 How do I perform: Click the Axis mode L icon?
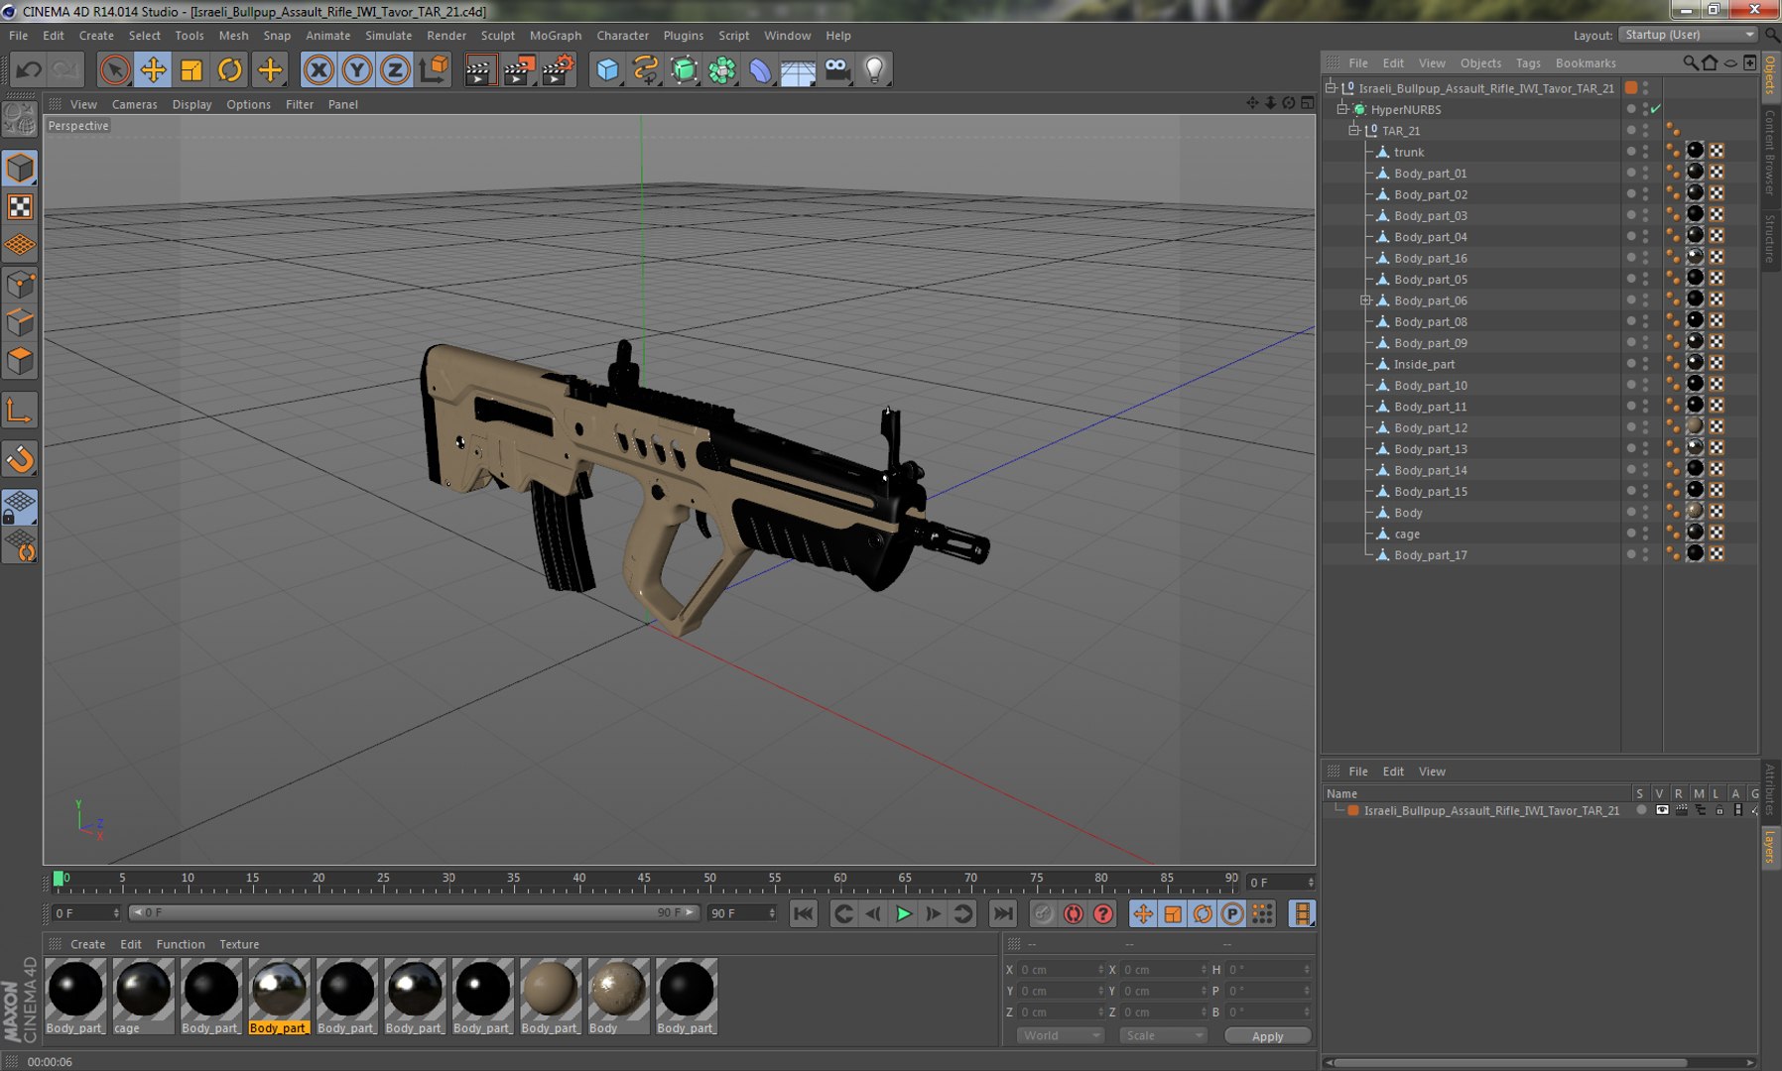click(20, 411)
